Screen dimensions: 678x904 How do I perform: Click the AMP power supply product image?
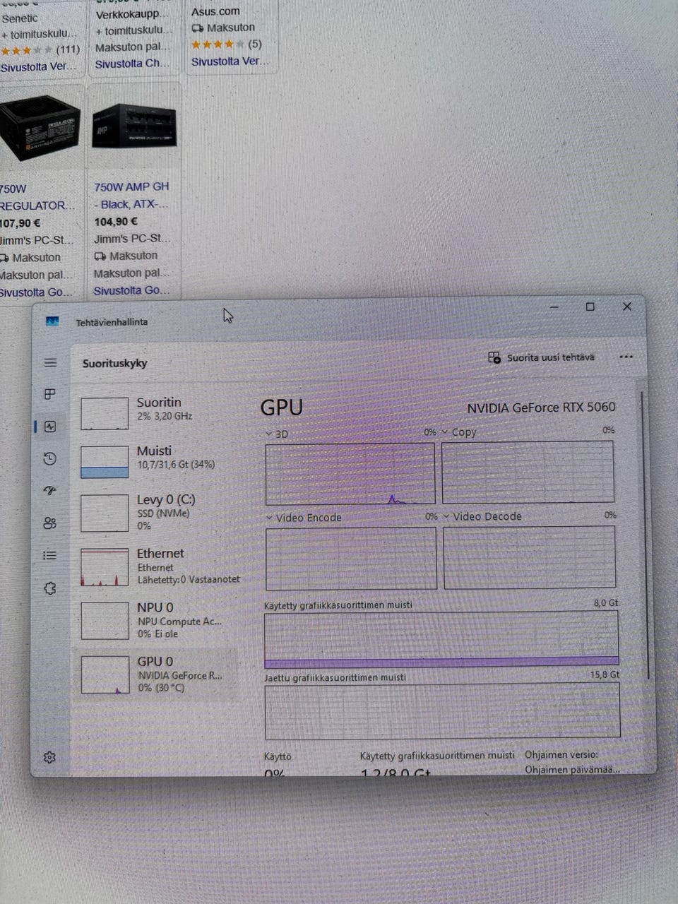click(x=134, y=126)
